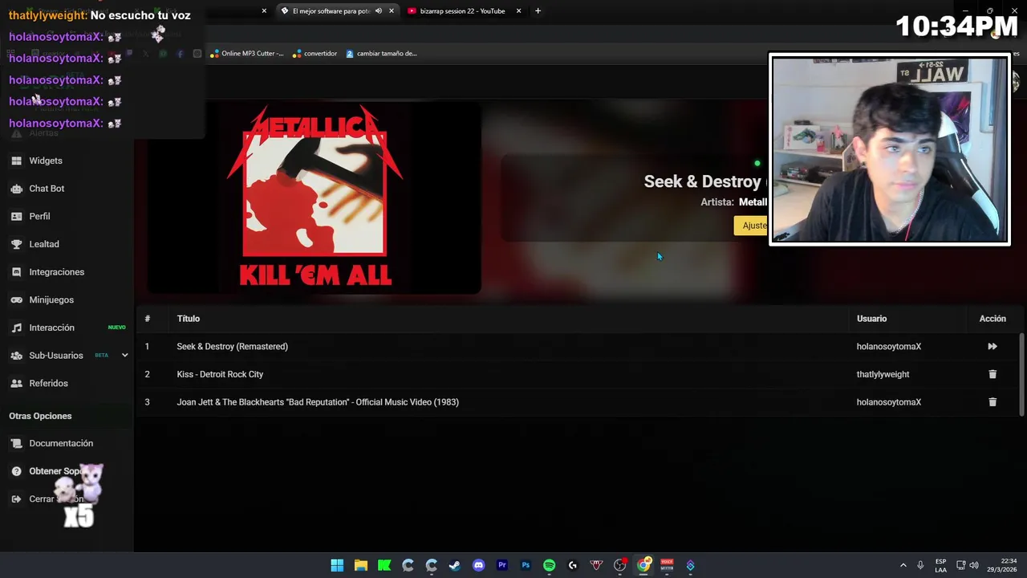Viewport: 1027px width, 578px height.
Task: Delete the Kiss - Detroit Rock City request
Action: [992, 374]
